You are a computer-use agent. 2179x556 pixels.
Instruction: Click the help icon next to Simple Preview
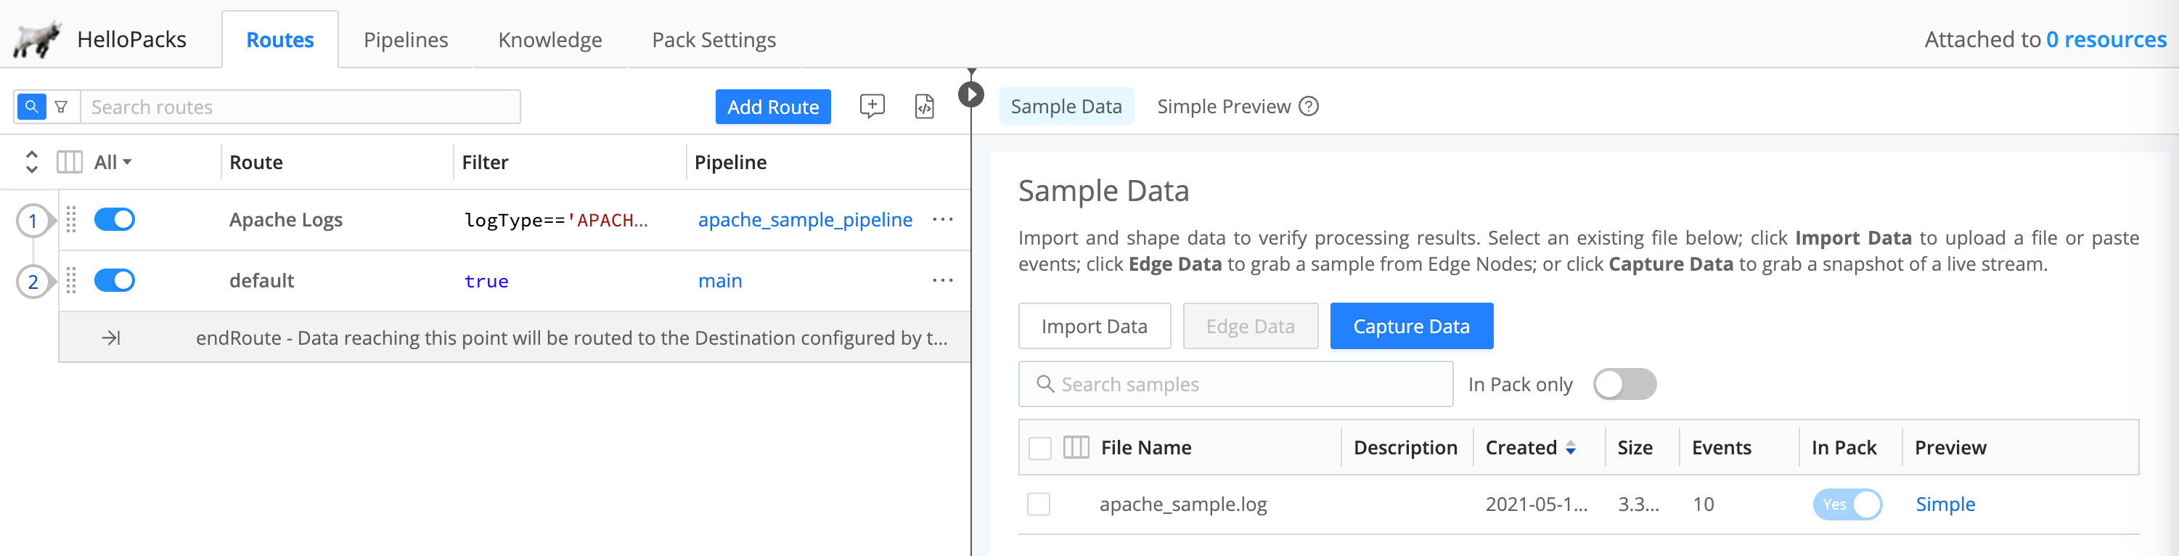tap(1308, 107)
